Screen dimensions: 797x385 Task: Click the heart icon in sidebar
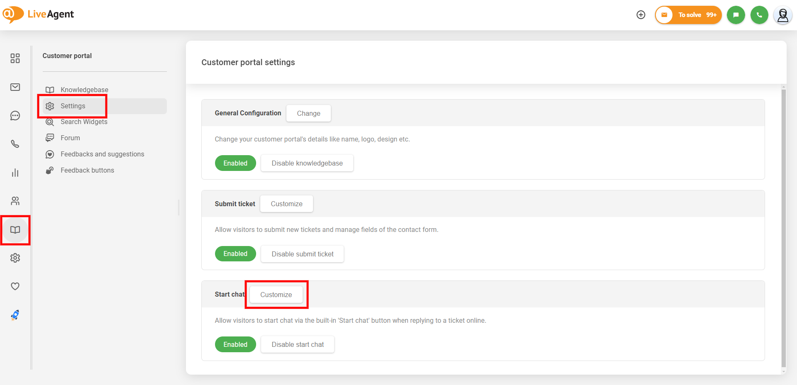tap(15, 286)
